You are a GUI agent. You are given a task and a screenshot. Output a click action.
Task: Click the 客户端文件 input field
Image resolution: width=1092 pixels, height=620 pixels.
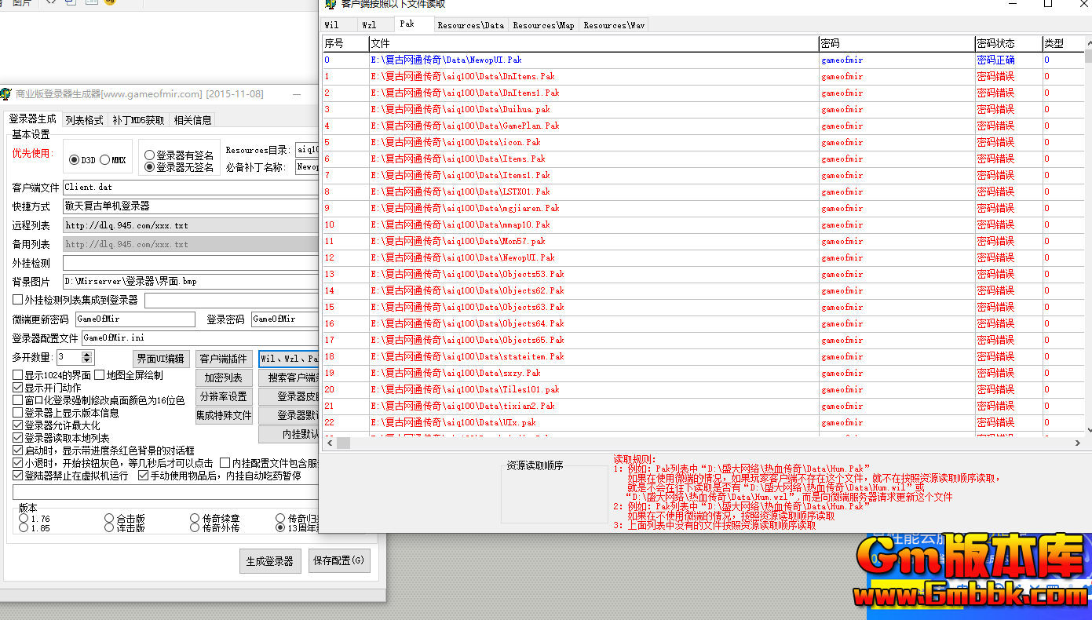coord(190,188)
